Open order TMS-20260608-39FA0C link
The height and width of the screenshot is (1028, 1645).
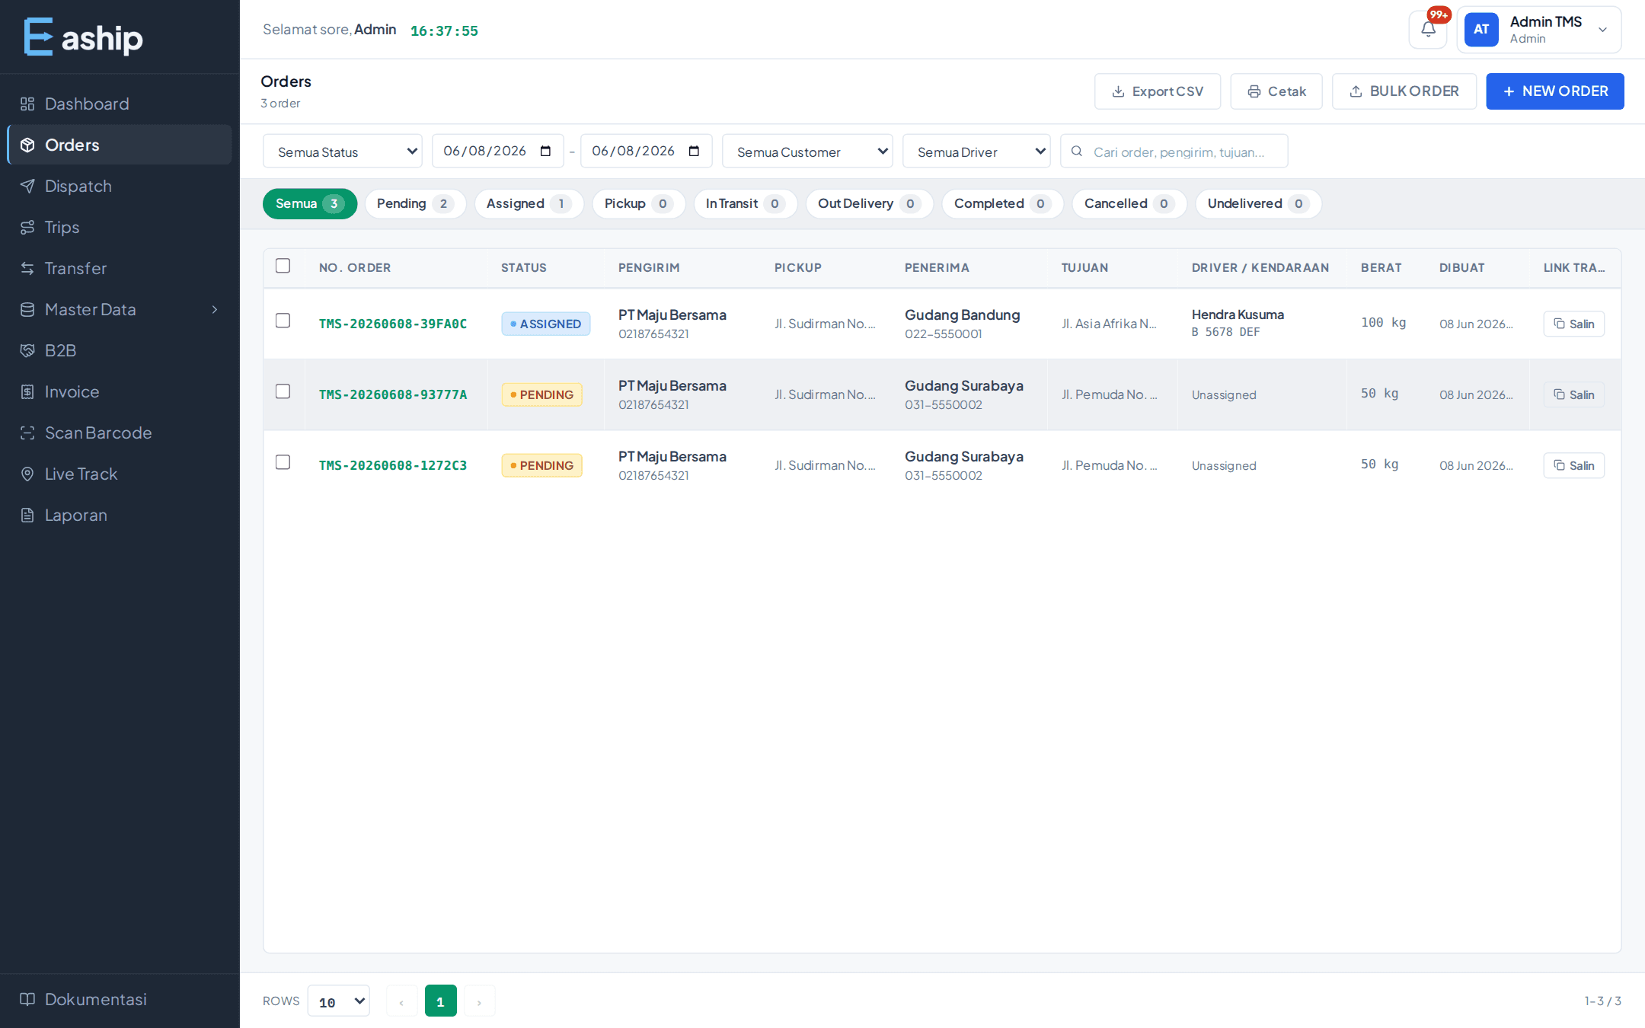393,324
